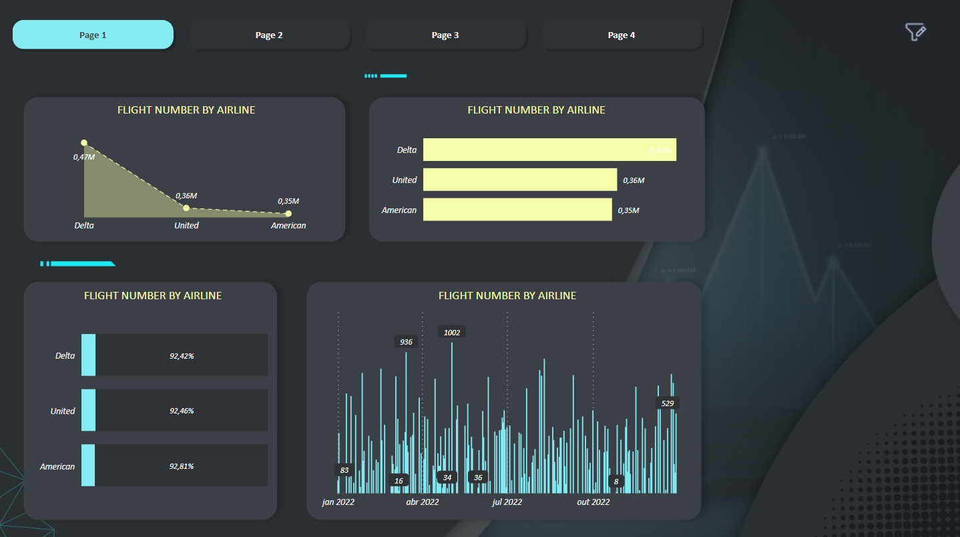Select the 36 data label in the column chart
Viewport: 960px width, 537px height.
tap(478, 478)
